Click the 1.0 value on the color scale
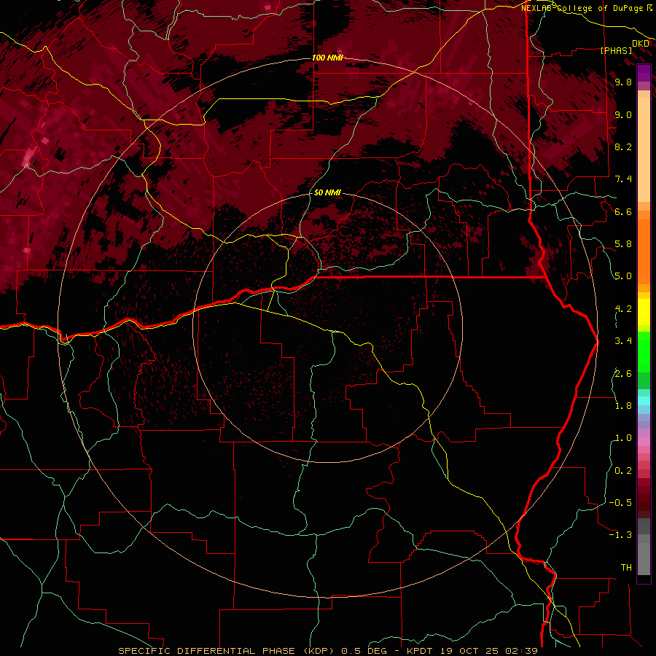 coord(623,438)
